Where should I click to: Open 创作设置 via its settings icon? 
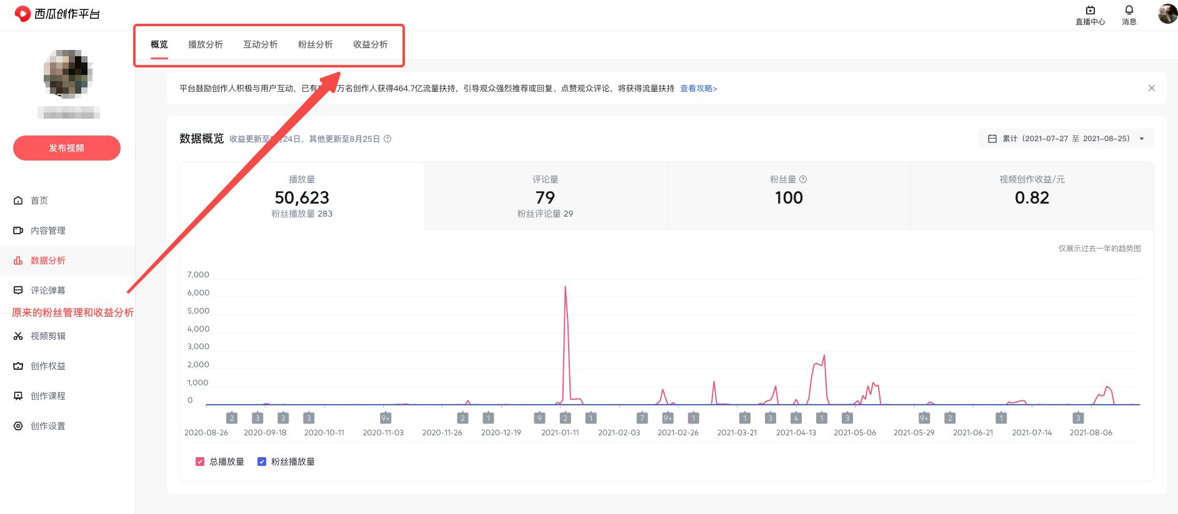point(18,426)
